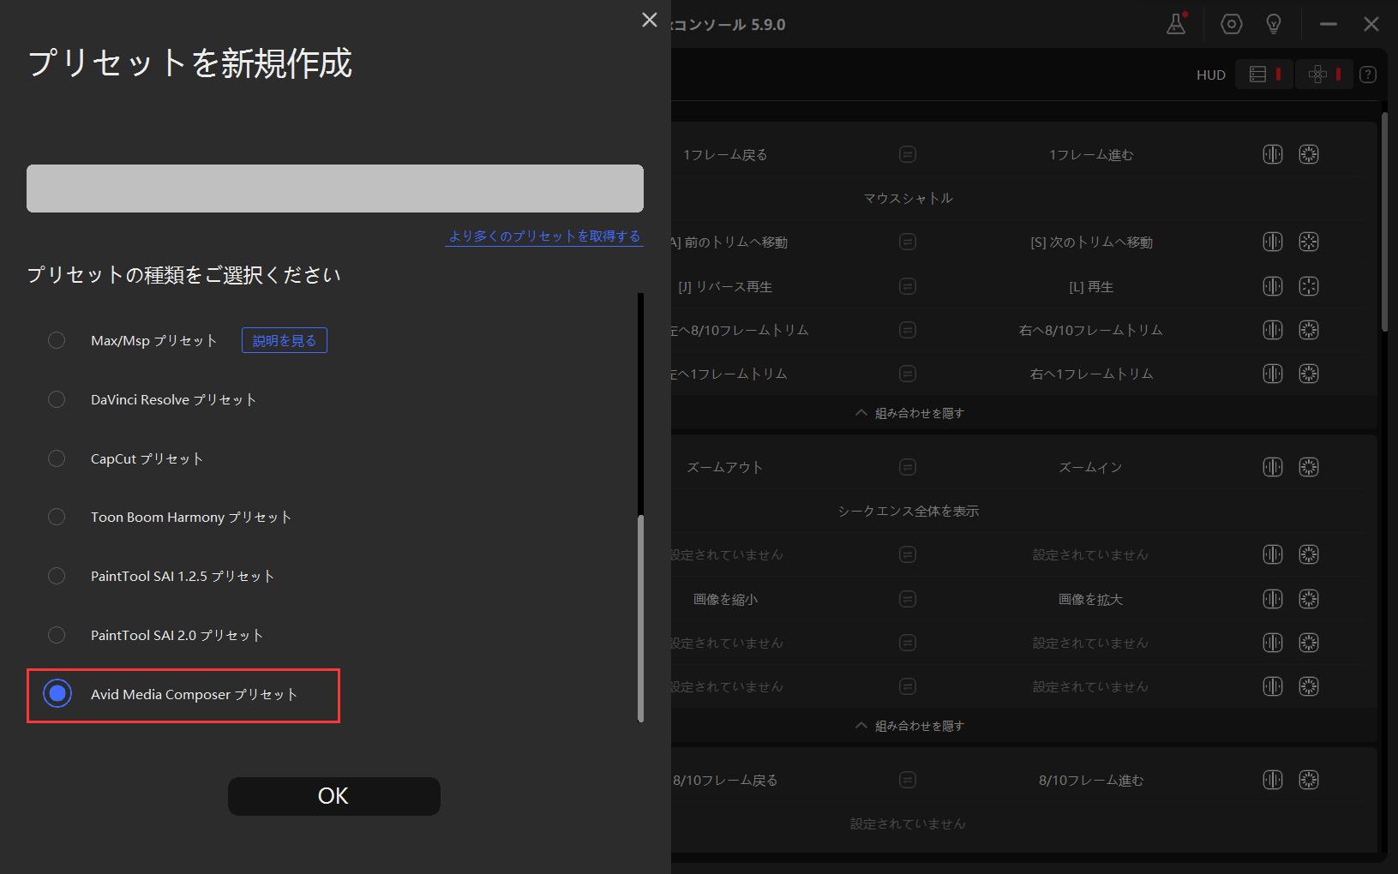Toggle the HUD preset list switch
Screen dimensions: 1398x874
1263,75
